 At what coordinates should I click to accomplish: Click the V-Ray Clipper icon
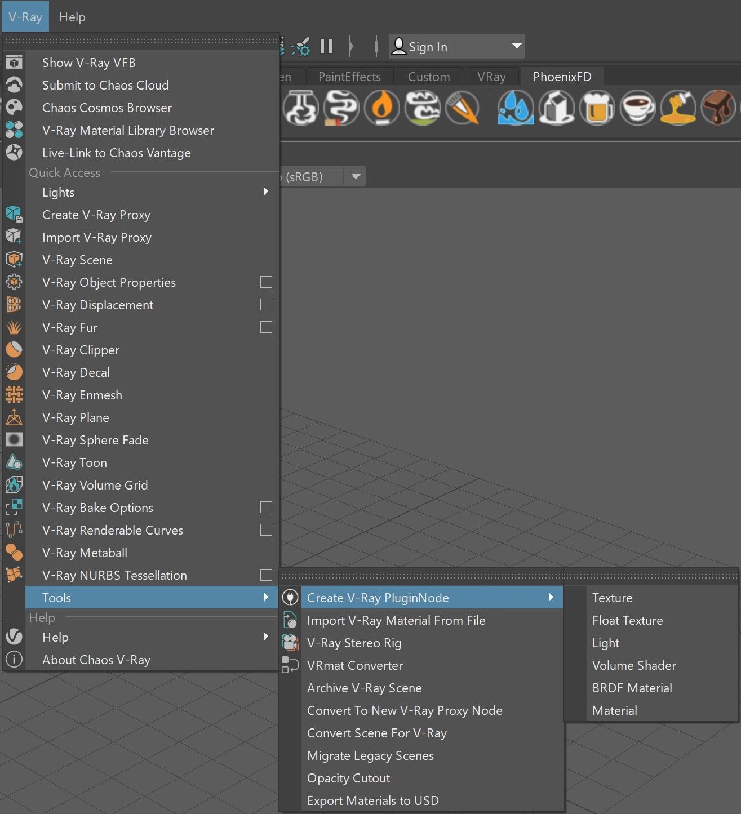(x=14, y=350)
